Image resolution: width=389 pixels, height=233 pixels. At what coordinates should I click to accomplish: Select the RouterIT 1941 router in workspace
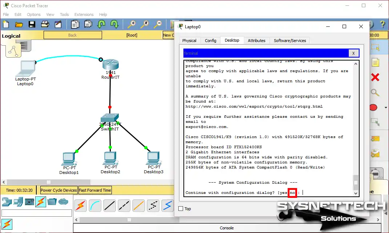tap(110, 65)
